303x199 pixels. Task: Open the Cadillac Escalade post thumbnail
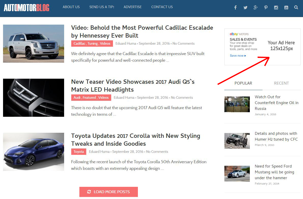[34, 44]
